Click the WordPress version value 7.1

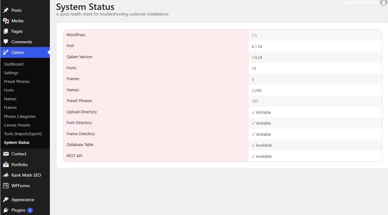[254, 36]
